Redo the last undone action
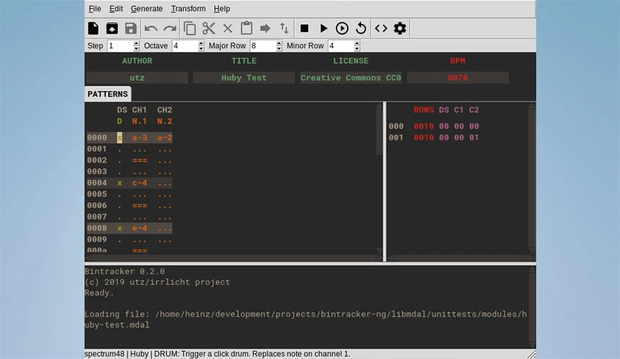This screenshot has width=620, height=359. (170, 28)
